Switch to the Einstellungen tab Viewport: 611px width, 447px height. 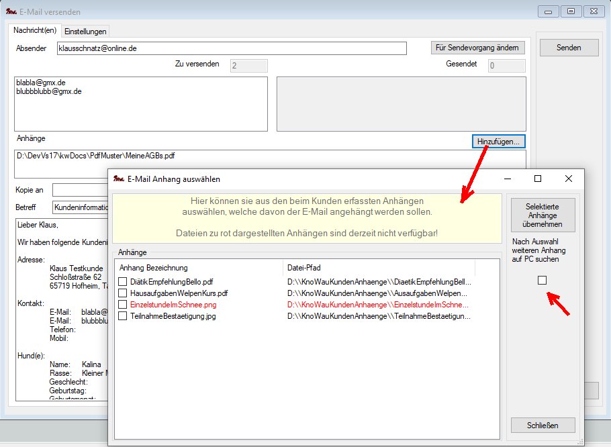click(x=85, y=32)
